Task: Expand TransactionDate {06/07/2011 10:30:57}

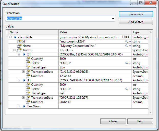Action: coord(23,97)
